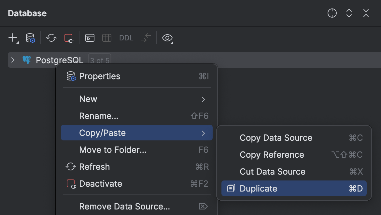This screenshot has height=215, width=381.
Task: Click the navigate-to-element arrow toolbar icon
Action: point(145,38)
